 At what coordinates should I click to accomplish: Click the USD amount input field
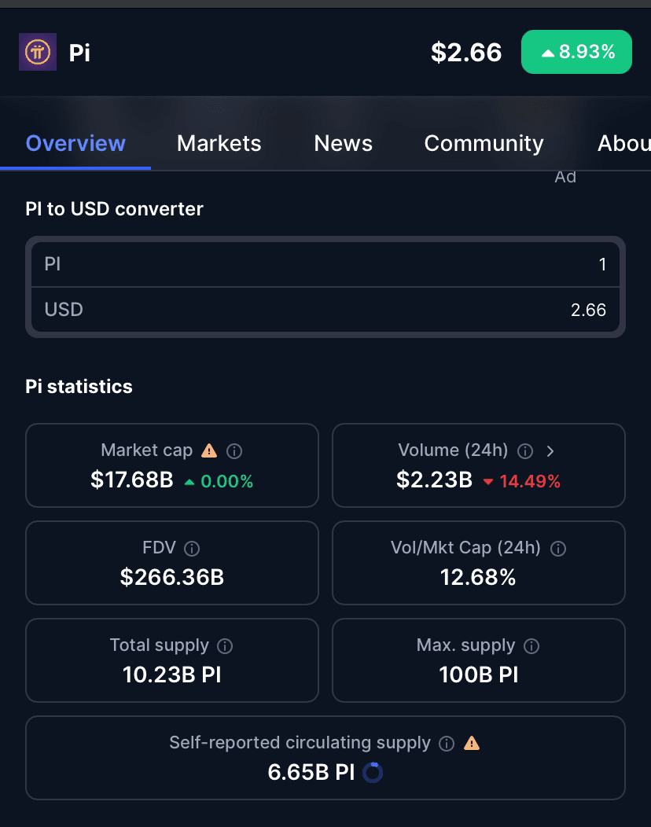coord(325,310)
